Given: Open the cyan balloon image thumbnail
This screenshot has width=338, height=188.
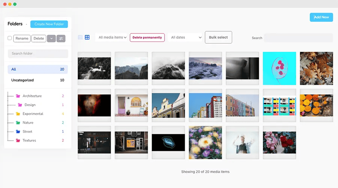Looking at the screenshot, I should click(279, 68).
